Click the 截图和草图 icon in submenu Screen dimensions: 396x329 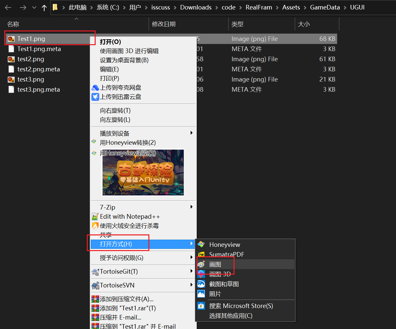(201, 284)
